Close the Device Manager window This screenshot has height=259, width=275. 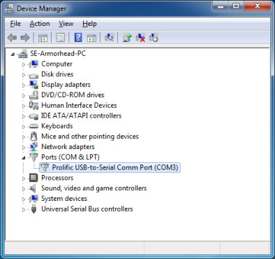pyautogui.click(x=258, y=6)
